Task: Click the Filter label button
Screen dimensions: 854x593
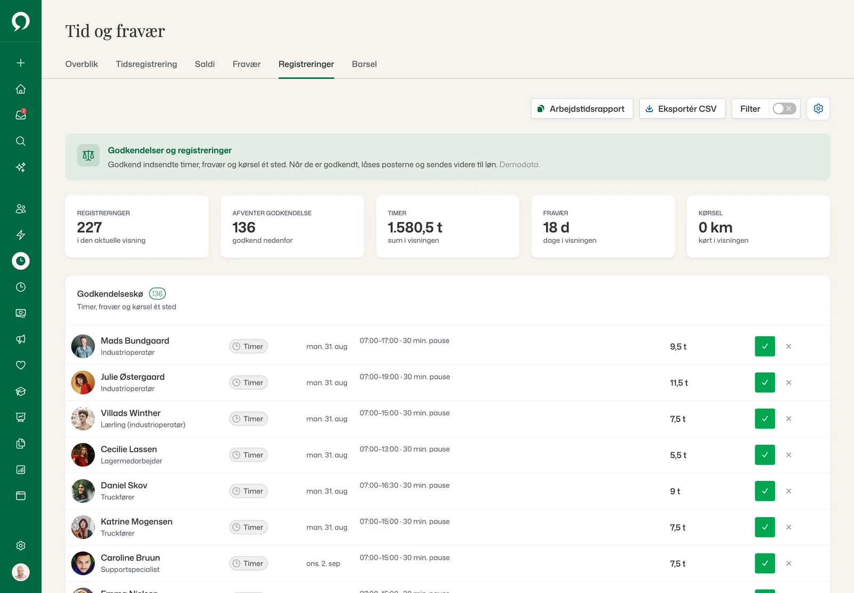Action: (750, 109)
